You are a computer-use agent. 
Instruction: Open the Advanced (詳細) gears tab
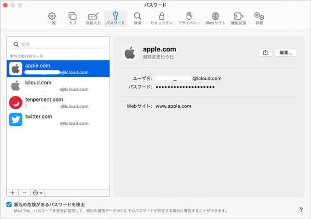[x=259, y=19]
